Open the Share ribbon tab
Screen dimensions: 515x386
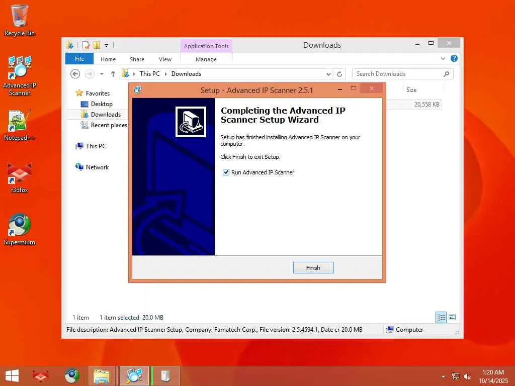137,59
